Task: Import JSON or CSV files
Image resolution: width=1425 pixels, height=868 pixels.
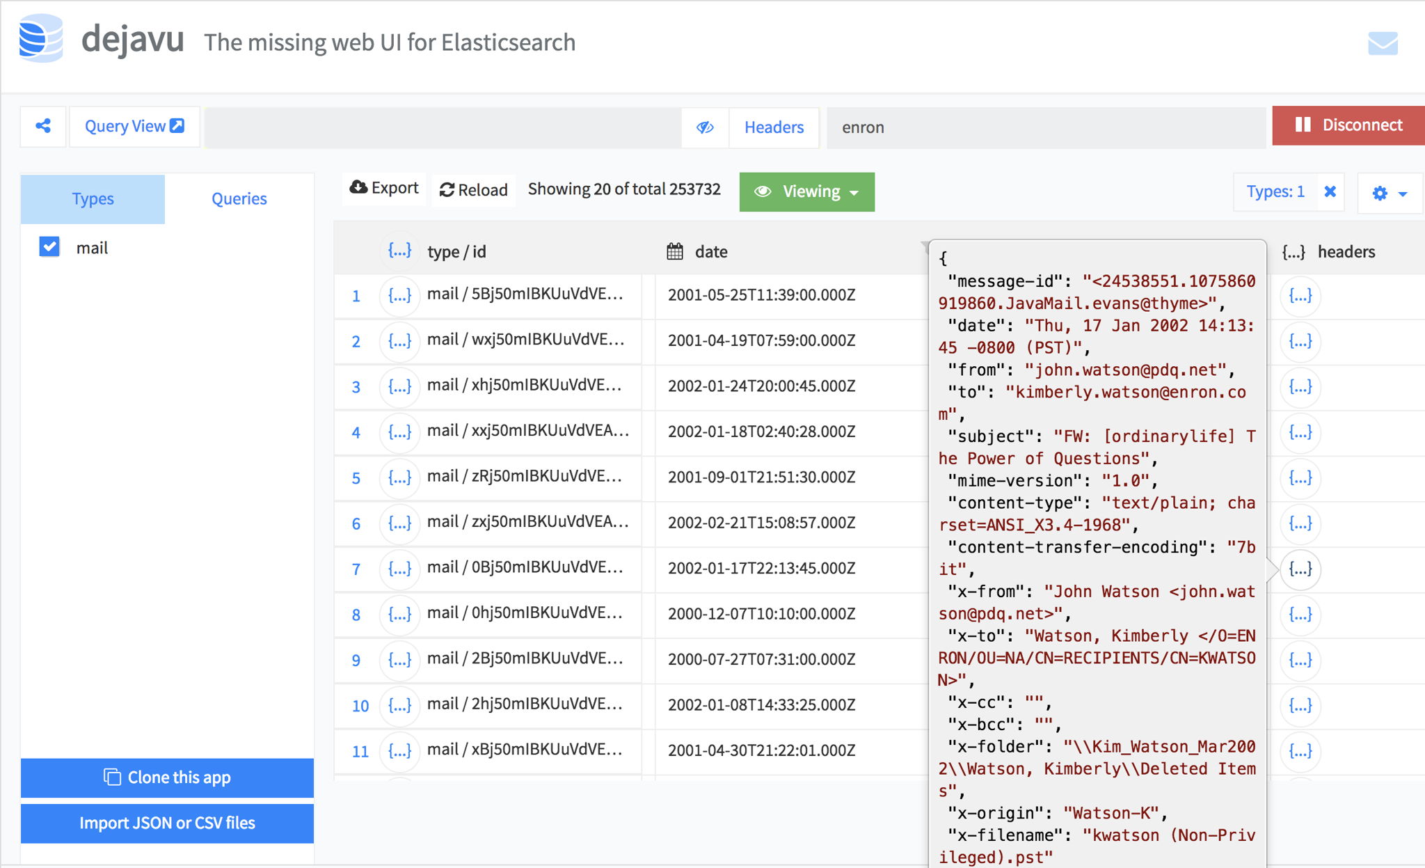Action: coord(167,823)
